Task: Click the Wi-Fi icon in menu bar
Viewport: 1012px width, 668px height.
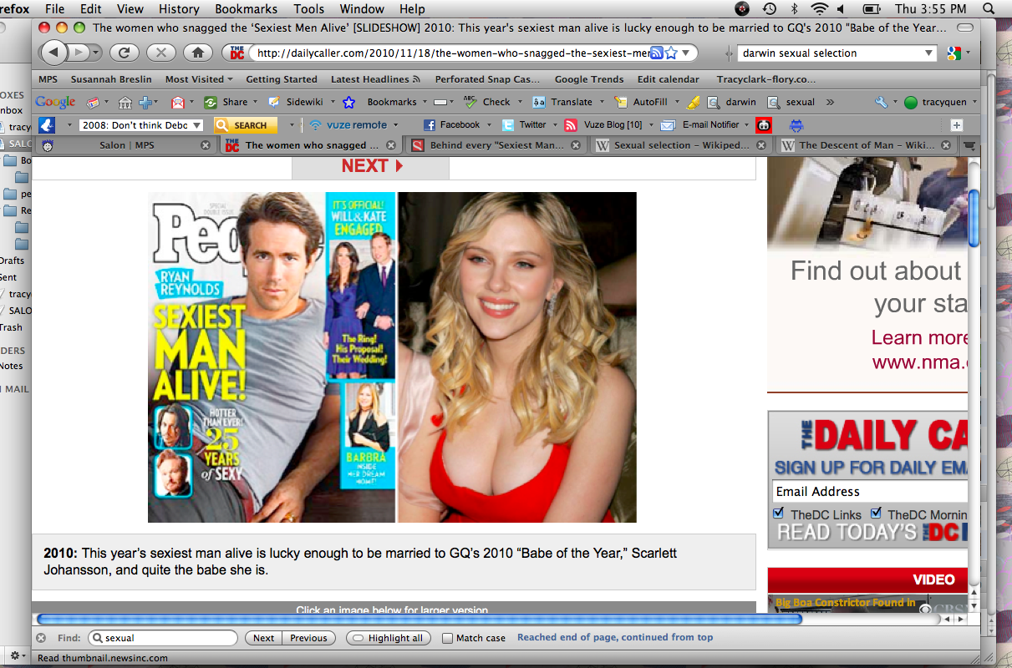Action: pyautogui.click(x=819, y=9)
